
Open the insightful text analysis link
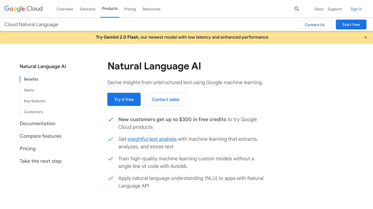(x=152, y=139)
